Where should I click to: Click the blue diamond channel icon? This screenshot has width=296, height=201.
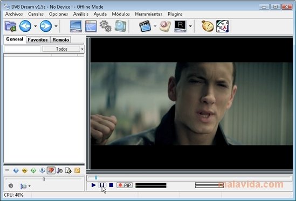click(x=16, y=171)
